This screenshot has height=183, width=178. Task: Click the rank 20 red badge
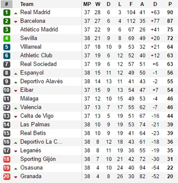pyautogui.click(x=7, y=177)
